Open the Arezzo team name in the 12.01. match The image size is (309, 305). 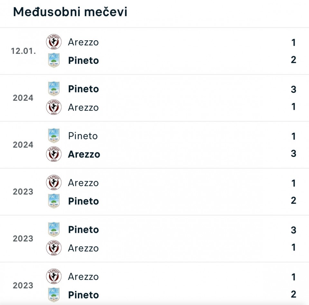pyautogui.click(x=83, y=42)
